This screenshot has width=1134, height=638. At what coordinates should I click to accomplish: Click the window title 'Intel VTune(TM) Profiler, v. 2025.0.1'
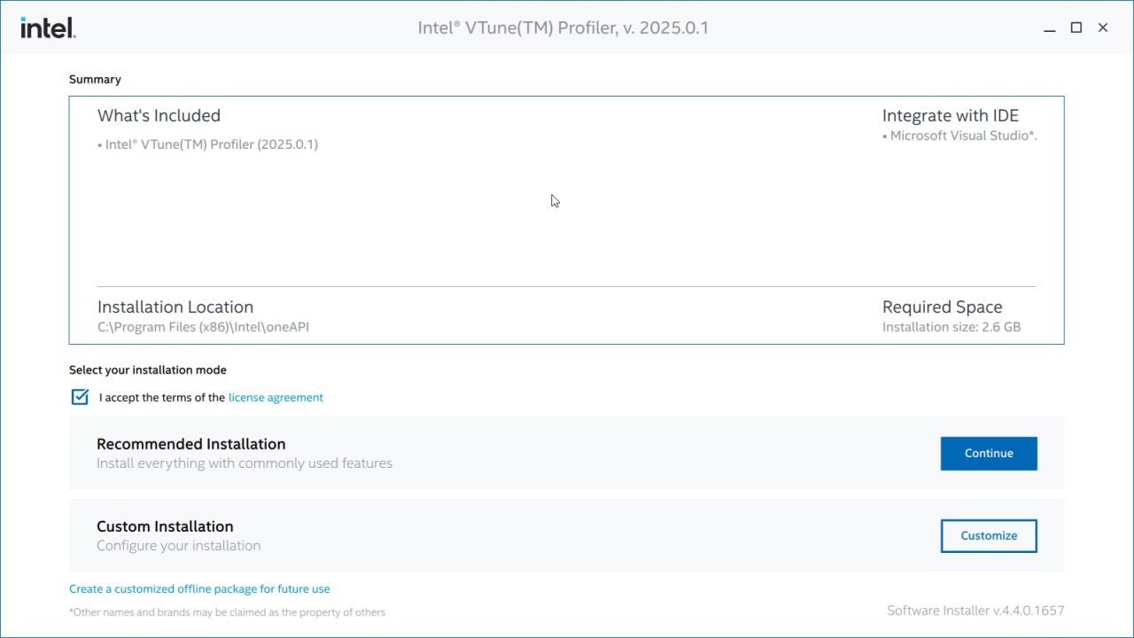(x=563, y=27)
